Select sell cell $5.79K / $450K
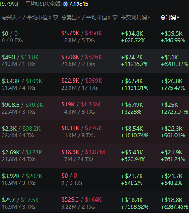Viewport: 189px width, 213px height. point(82,33)
